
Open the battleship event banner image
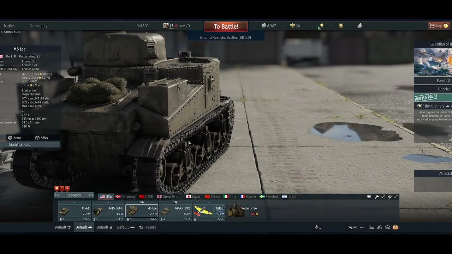(x=433, y=62)
